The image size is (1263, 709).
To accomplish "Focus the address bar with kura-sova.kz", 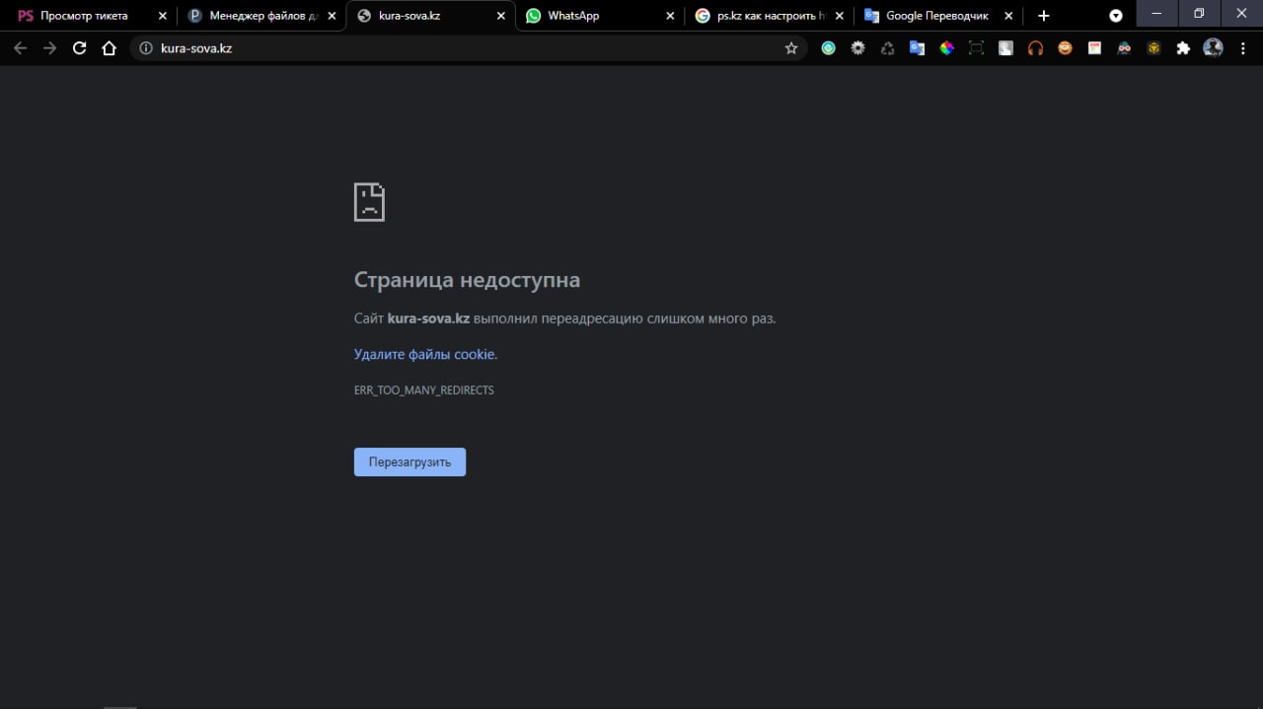I will (469, 47).
